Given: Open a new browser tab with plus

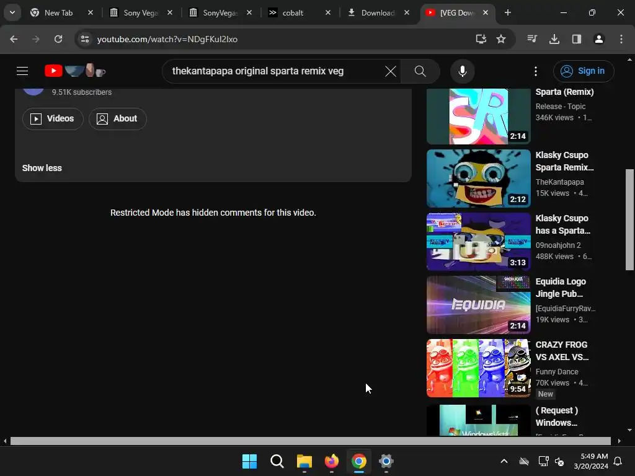Looking at the screenshot, I should tap(507, 13).
